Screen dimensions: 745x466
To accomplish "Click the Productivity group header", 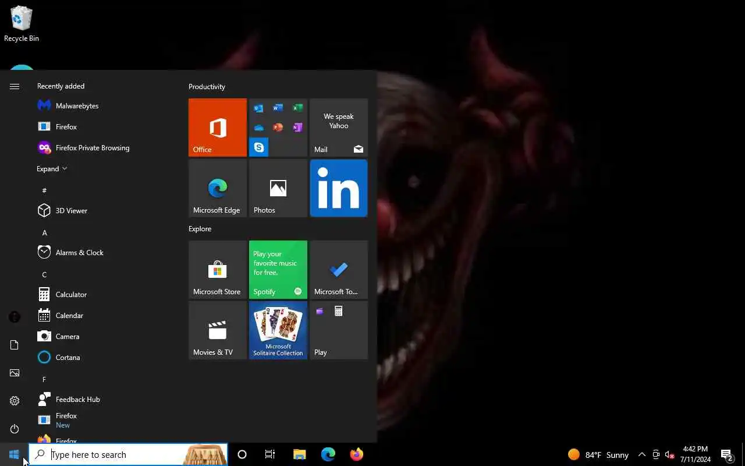I will pyautogui.click(x=207, y=87).
